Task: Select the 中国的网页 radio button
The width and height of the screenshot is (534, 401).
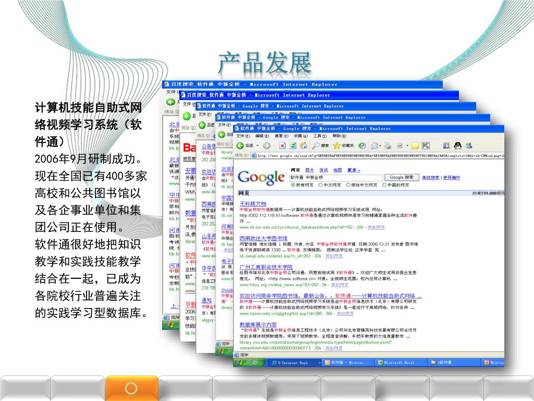Action: [384, 185]
